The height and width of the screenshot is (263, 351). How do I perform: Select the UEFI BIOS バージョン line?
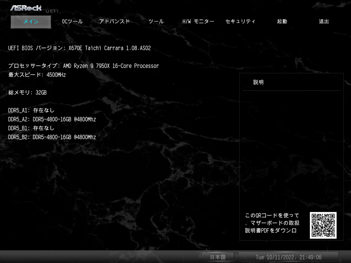point(80,48)
